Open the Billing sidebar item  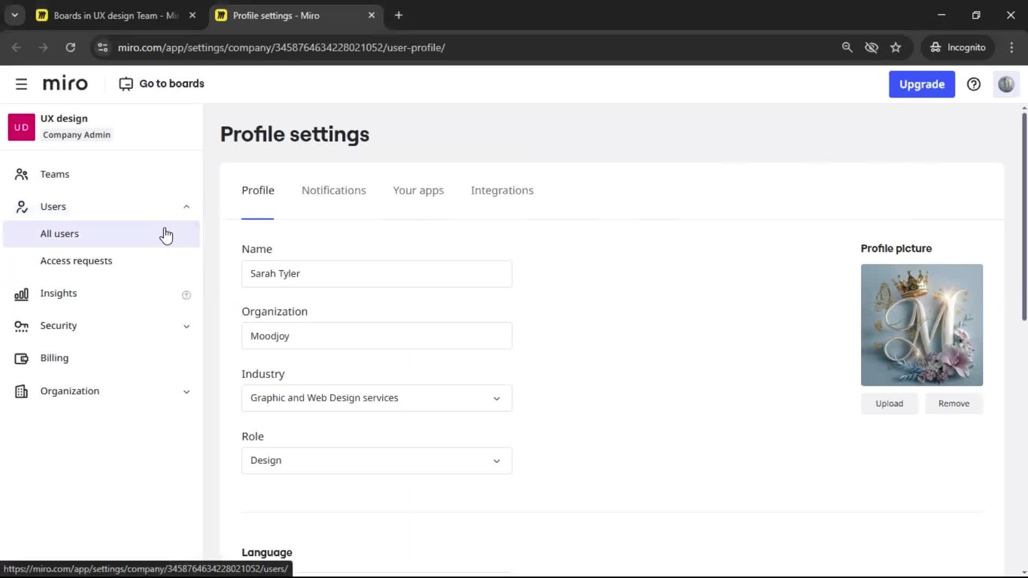click(x=101, y=359)
